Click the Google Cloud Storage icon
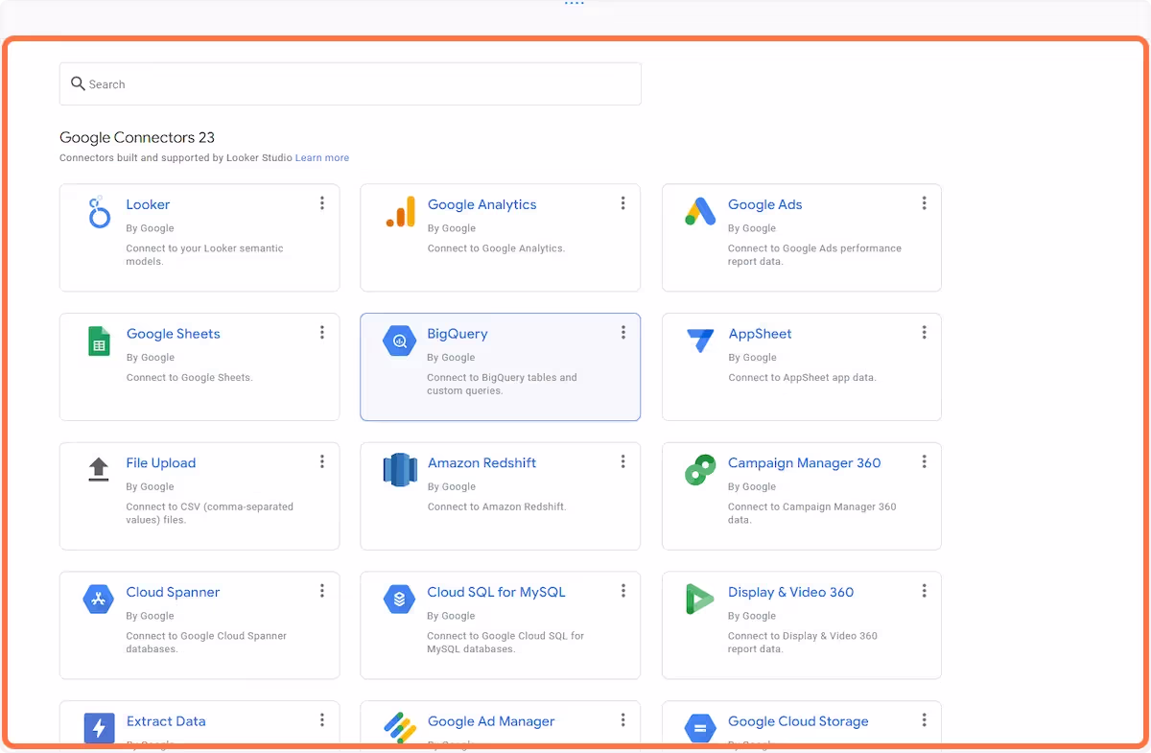 (700, 729)
